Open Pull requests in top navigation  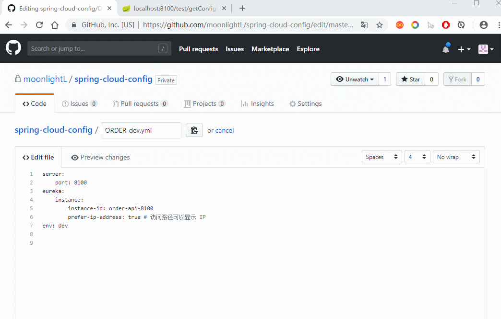click(x=198, y=49)
